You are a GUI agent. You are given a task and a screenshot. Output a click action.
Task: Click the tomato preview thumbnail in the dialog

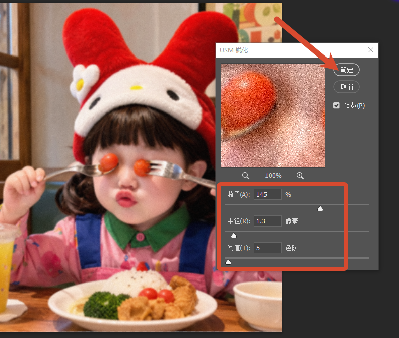(x=273, y=116)
